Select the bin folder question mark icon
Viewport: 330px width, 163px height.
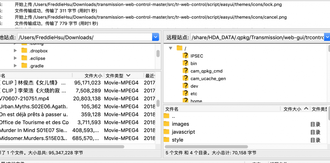pyautogui.click(x=185, y=63)
